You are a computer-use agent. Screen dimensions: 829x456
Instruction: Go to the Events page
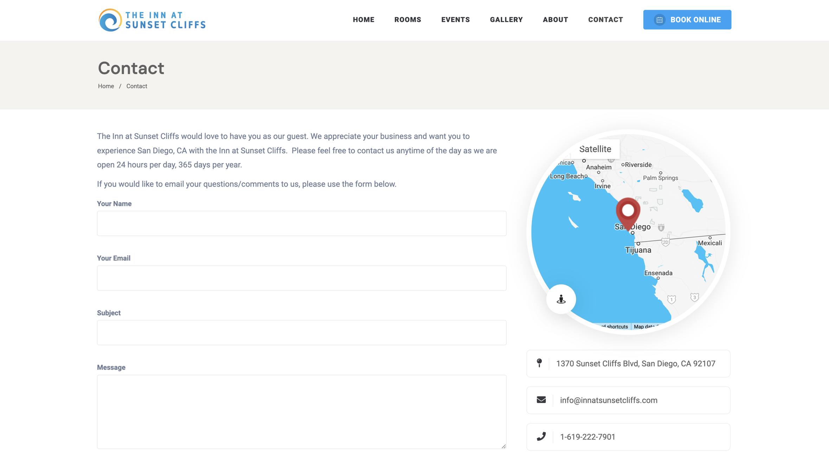[455, 20]
